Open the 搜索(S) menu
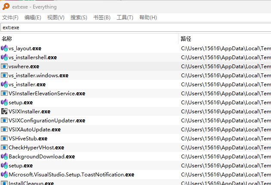 (79, 18)
